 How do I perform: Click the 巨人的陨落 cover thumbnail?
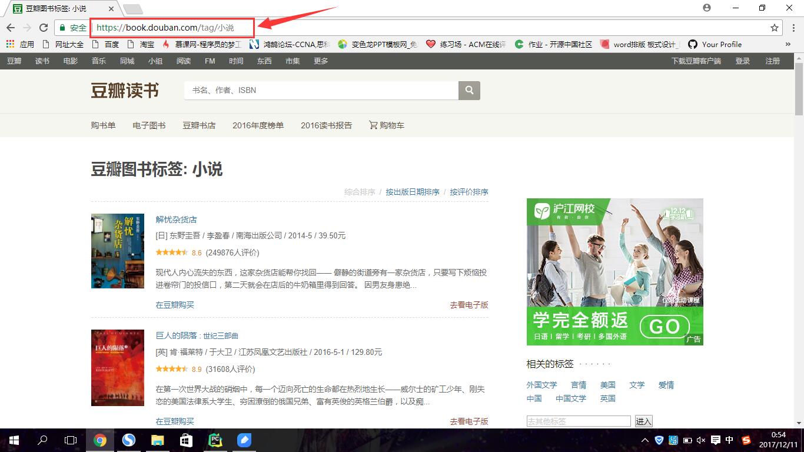[x=118, y=367]
